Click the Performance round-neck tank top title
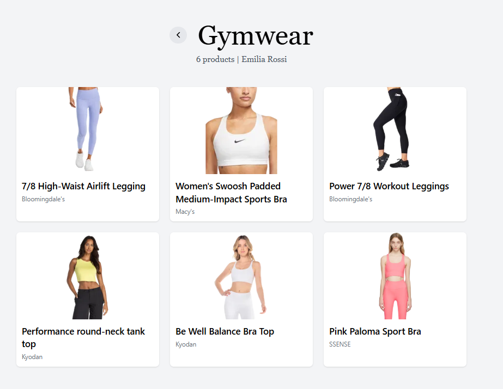Viewport: 503px width, 389px height. [x=83, y=337]
